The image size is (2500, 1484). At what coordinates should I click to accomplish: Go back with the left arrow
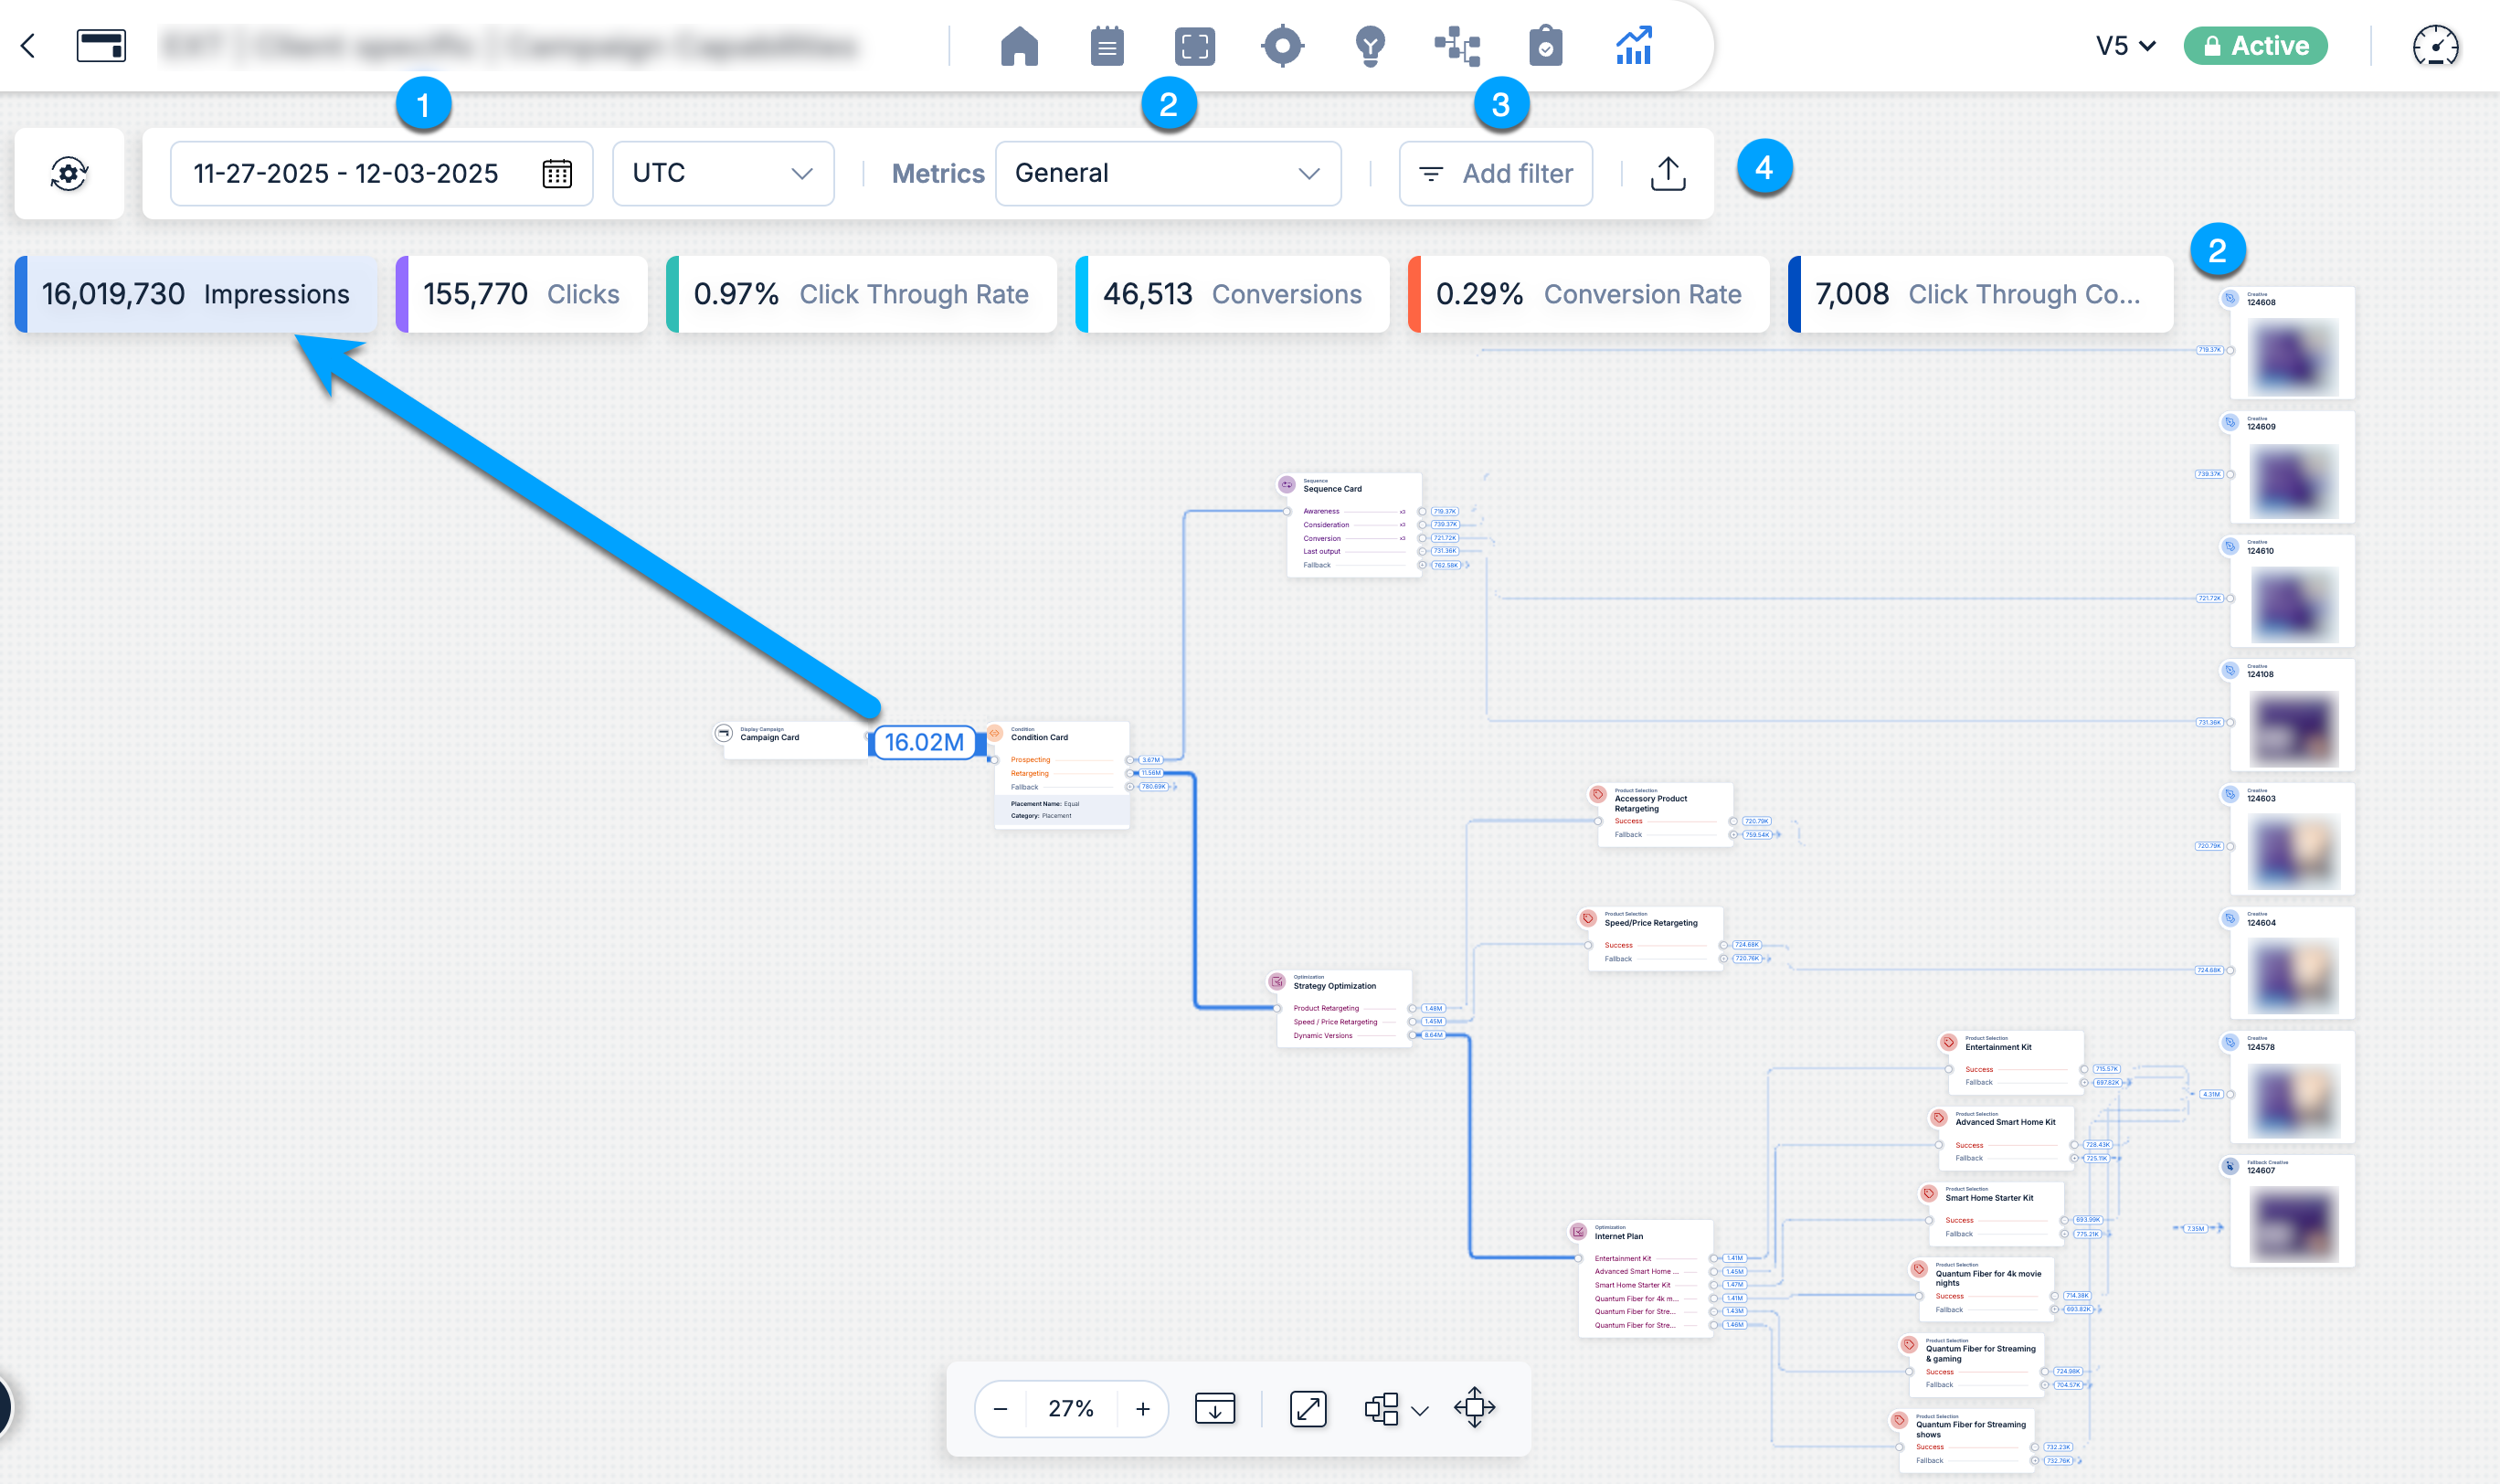click(x=28, y=45)
